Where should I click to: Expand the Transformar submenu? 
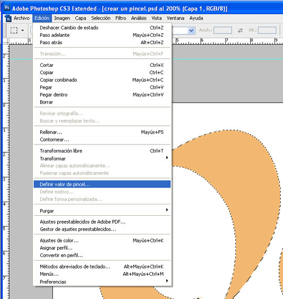(x=102, y=159)
